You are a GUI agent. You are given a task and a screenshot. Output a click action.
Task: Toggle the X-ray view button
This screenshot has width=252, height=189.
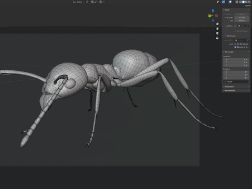click(x=237, y=2)
